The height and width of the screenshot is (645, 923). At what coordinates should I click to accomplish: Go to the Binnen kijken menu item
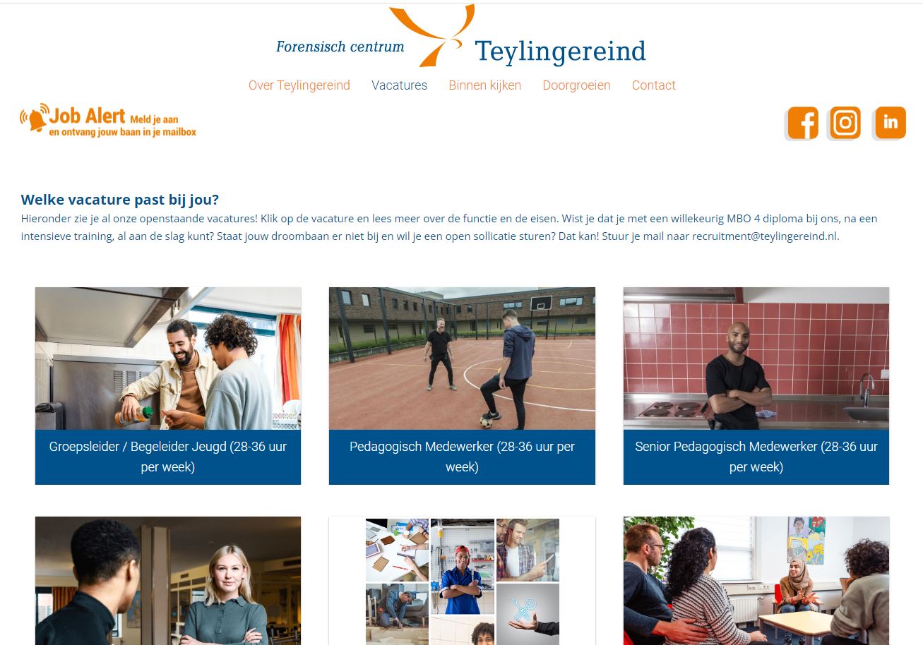485,85
